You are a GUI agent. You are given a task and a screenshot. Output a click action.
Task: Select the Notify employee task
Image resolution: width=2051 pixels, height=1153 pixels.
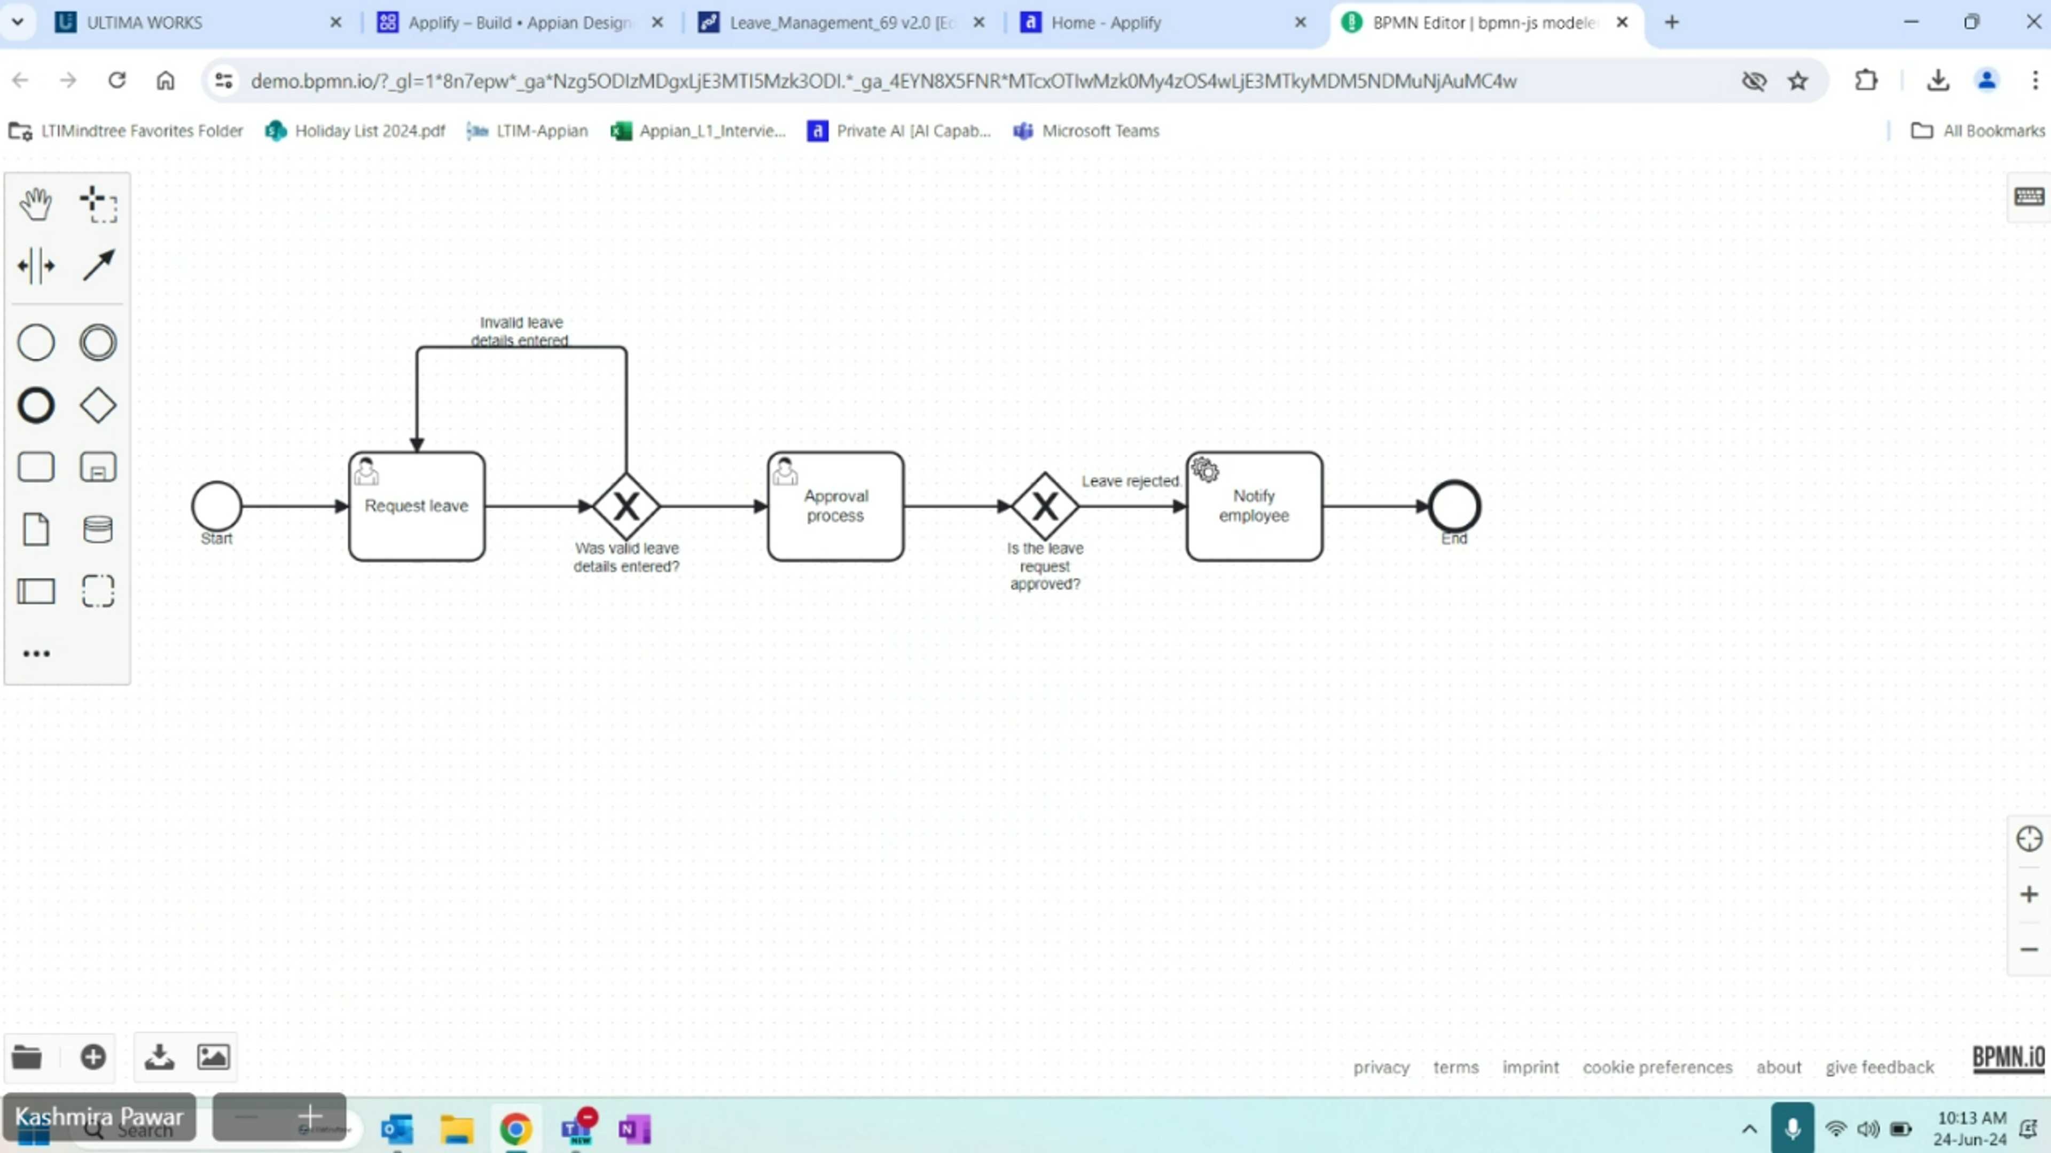1254,506
